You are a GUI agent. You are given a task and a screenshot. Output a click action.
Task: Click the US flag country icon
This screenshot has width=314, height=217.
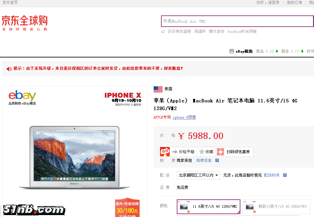pos(158,89)
